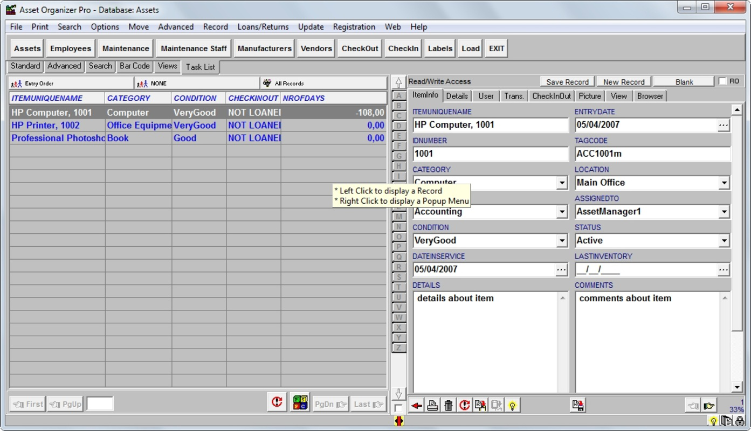The image size is (751, 431).
Task: Click the greyed previous record hand icon
Action: [693, 406]
